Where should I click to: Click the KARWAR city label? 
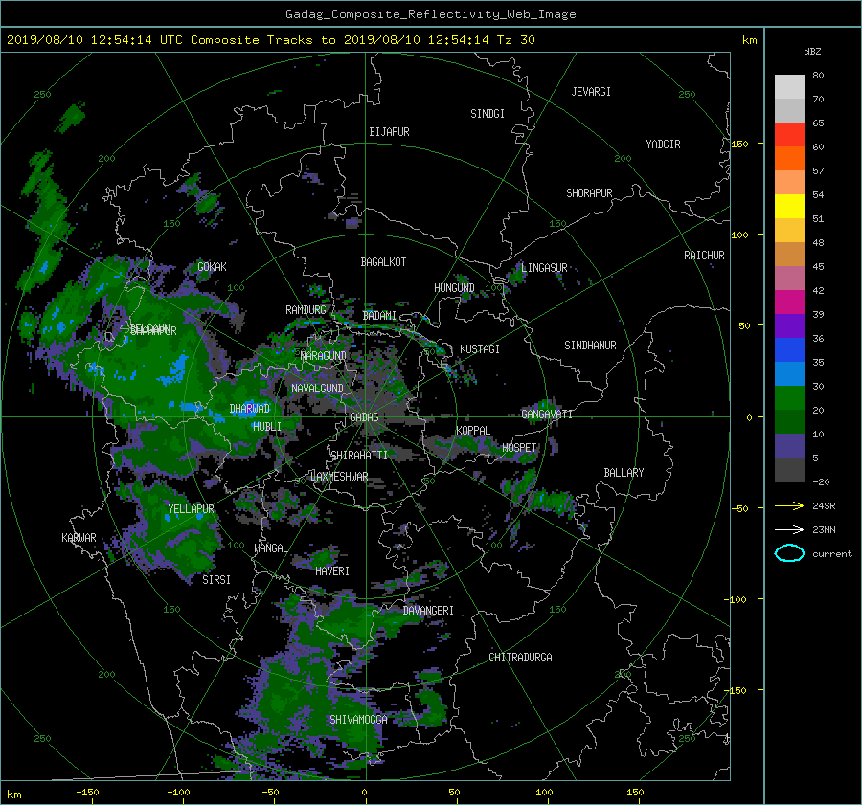point(79,538)
